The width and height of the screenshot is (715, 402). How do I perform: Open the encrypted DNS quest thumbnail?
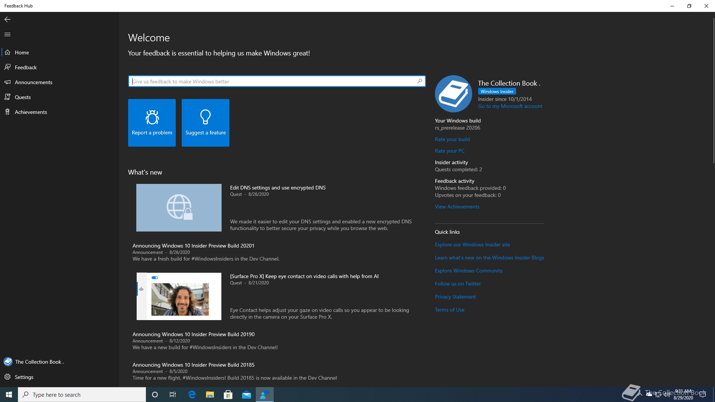179,208
